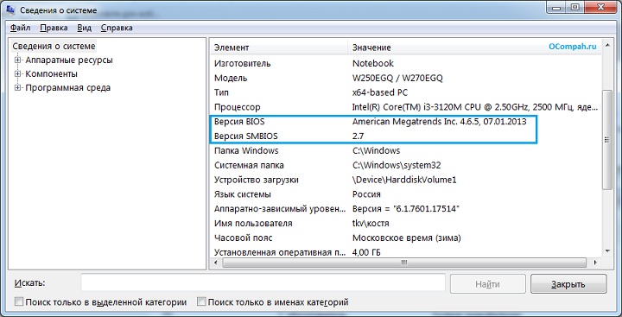Click the Найти button
Image resolution: width=622 pixels, height=317 pixels.
[x=487, y=284]
